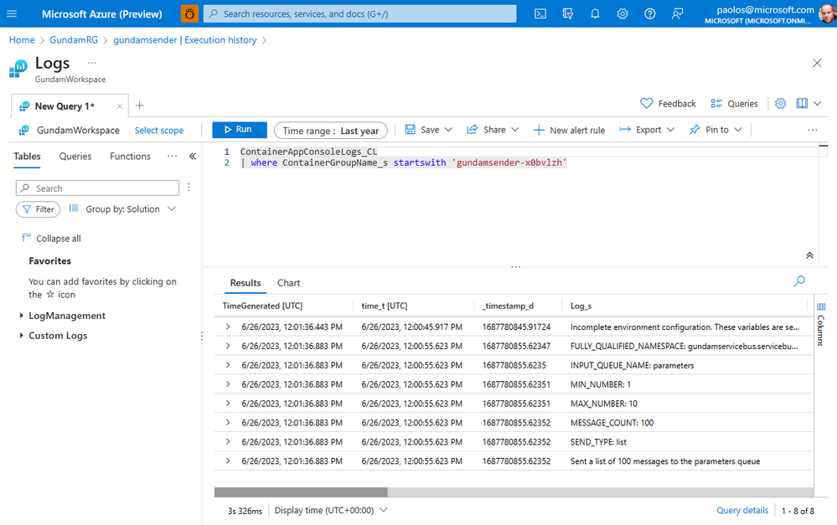Image resolution: width=837 pixels, height=525 pixels.
Task: Collapse the query editor with double chevron
Action: [x=810, y=255]
